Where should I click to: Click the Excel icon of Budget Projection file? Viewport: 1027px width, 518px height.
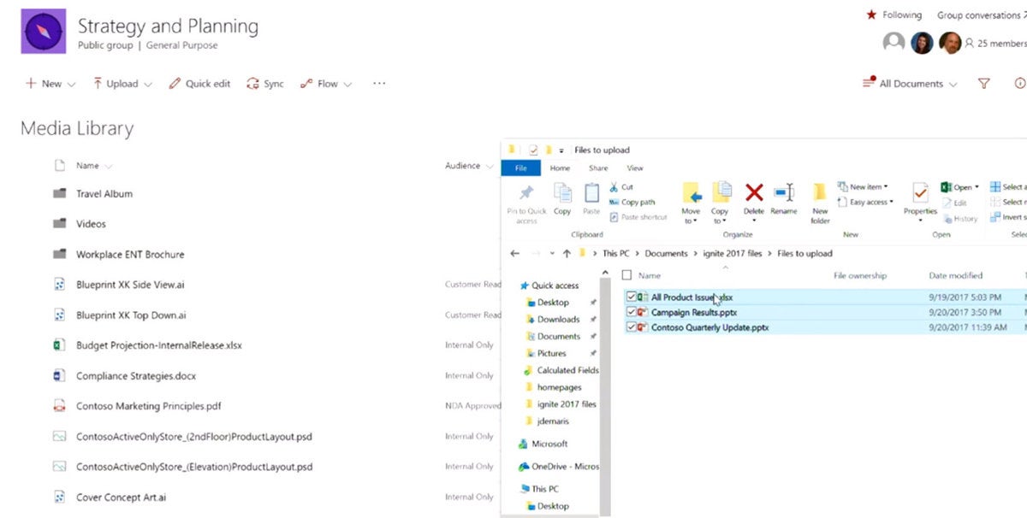[59, 345]
